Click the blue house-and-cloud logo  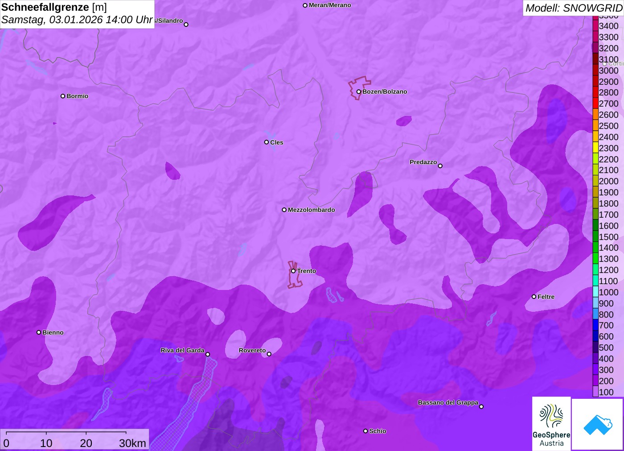click(x=598, y=424)
